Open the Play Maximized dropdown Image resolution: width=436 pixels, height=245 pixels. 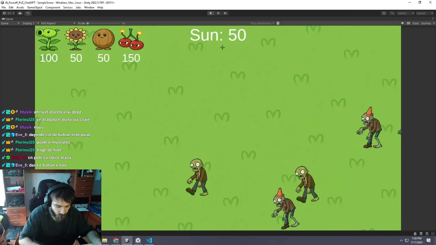[x=262, y=23]
